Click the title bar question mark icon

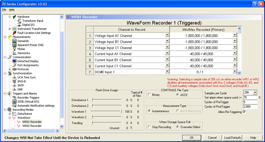(255, 4)
